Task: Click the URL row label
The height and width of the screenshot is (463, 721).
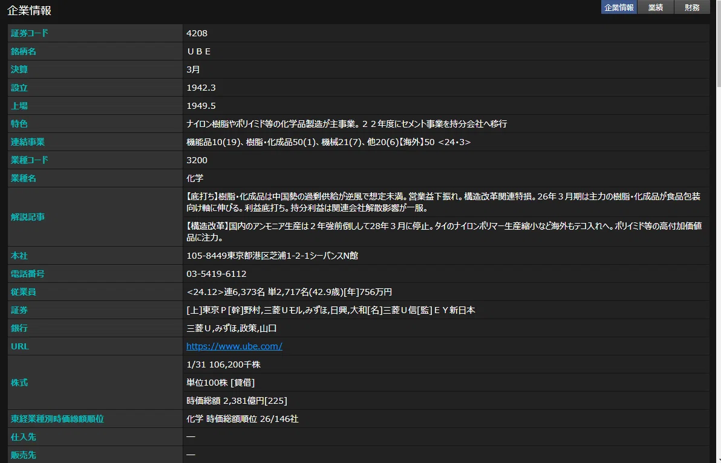Action: [x=20, y=346]
